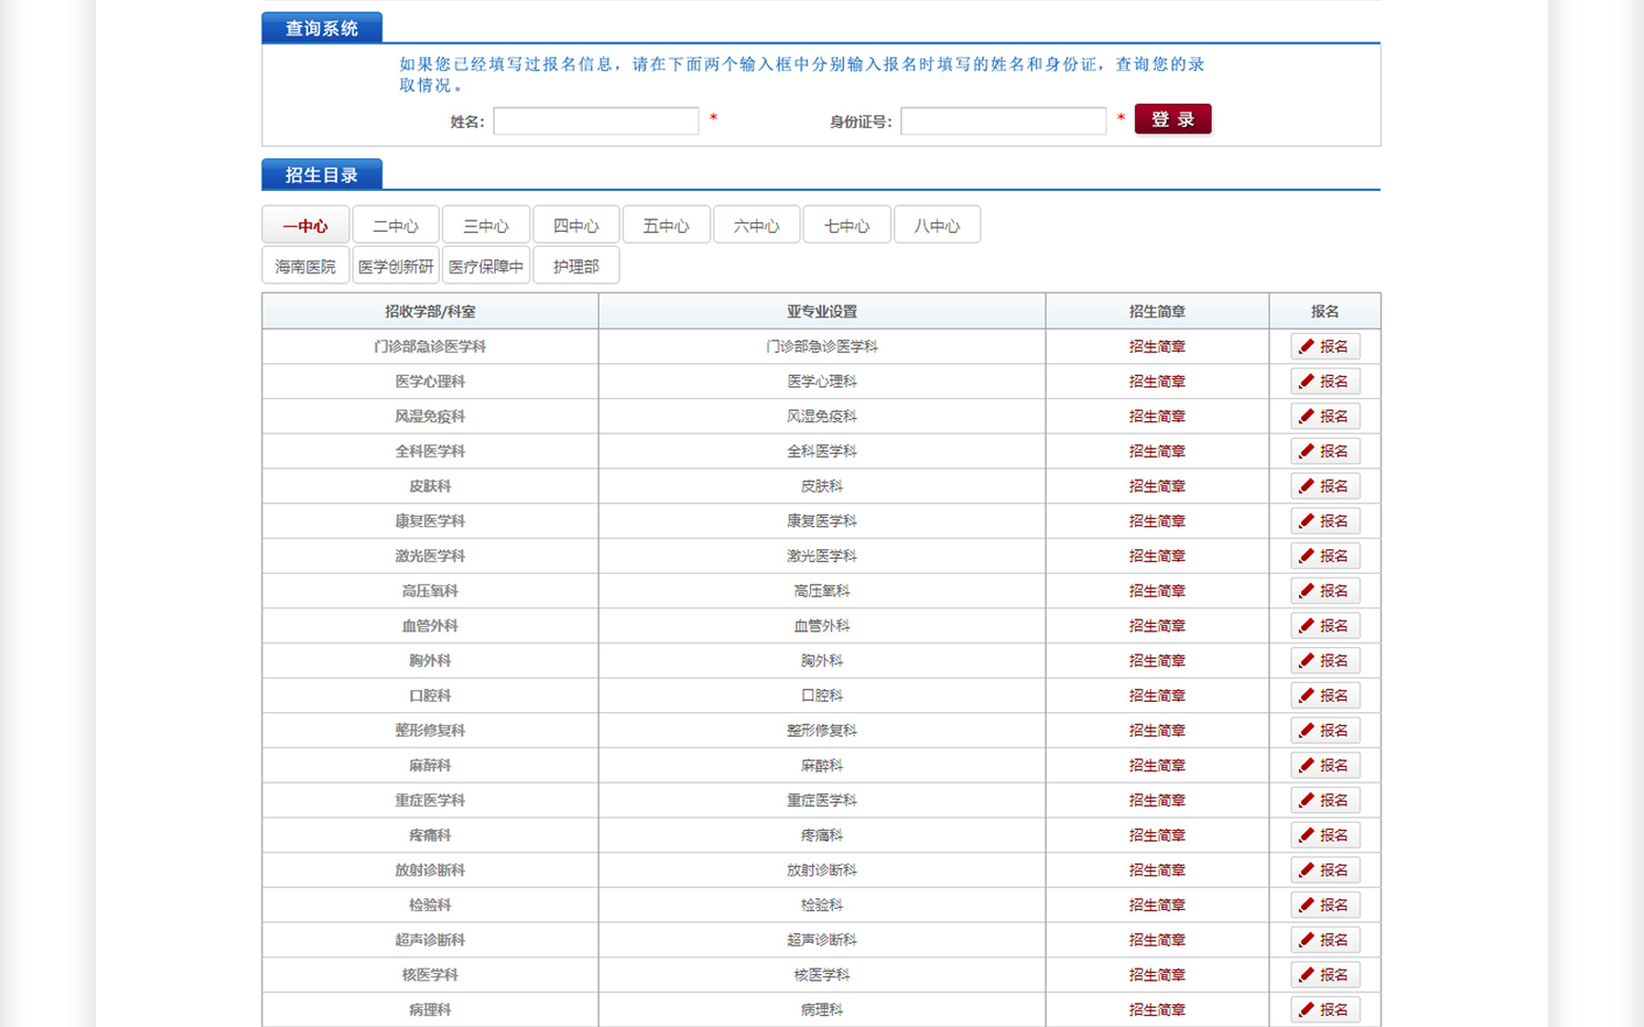
Task: Click the 报名 pencil icon for 口腔科
Action: click(x=1307, y=696)
